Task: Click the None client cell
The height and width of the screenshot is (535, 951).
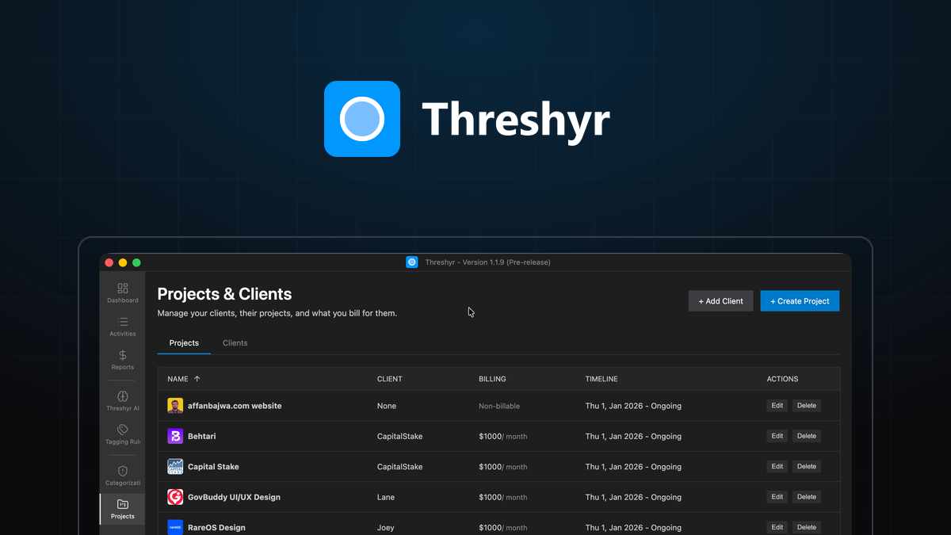Action: click(387, 406)
